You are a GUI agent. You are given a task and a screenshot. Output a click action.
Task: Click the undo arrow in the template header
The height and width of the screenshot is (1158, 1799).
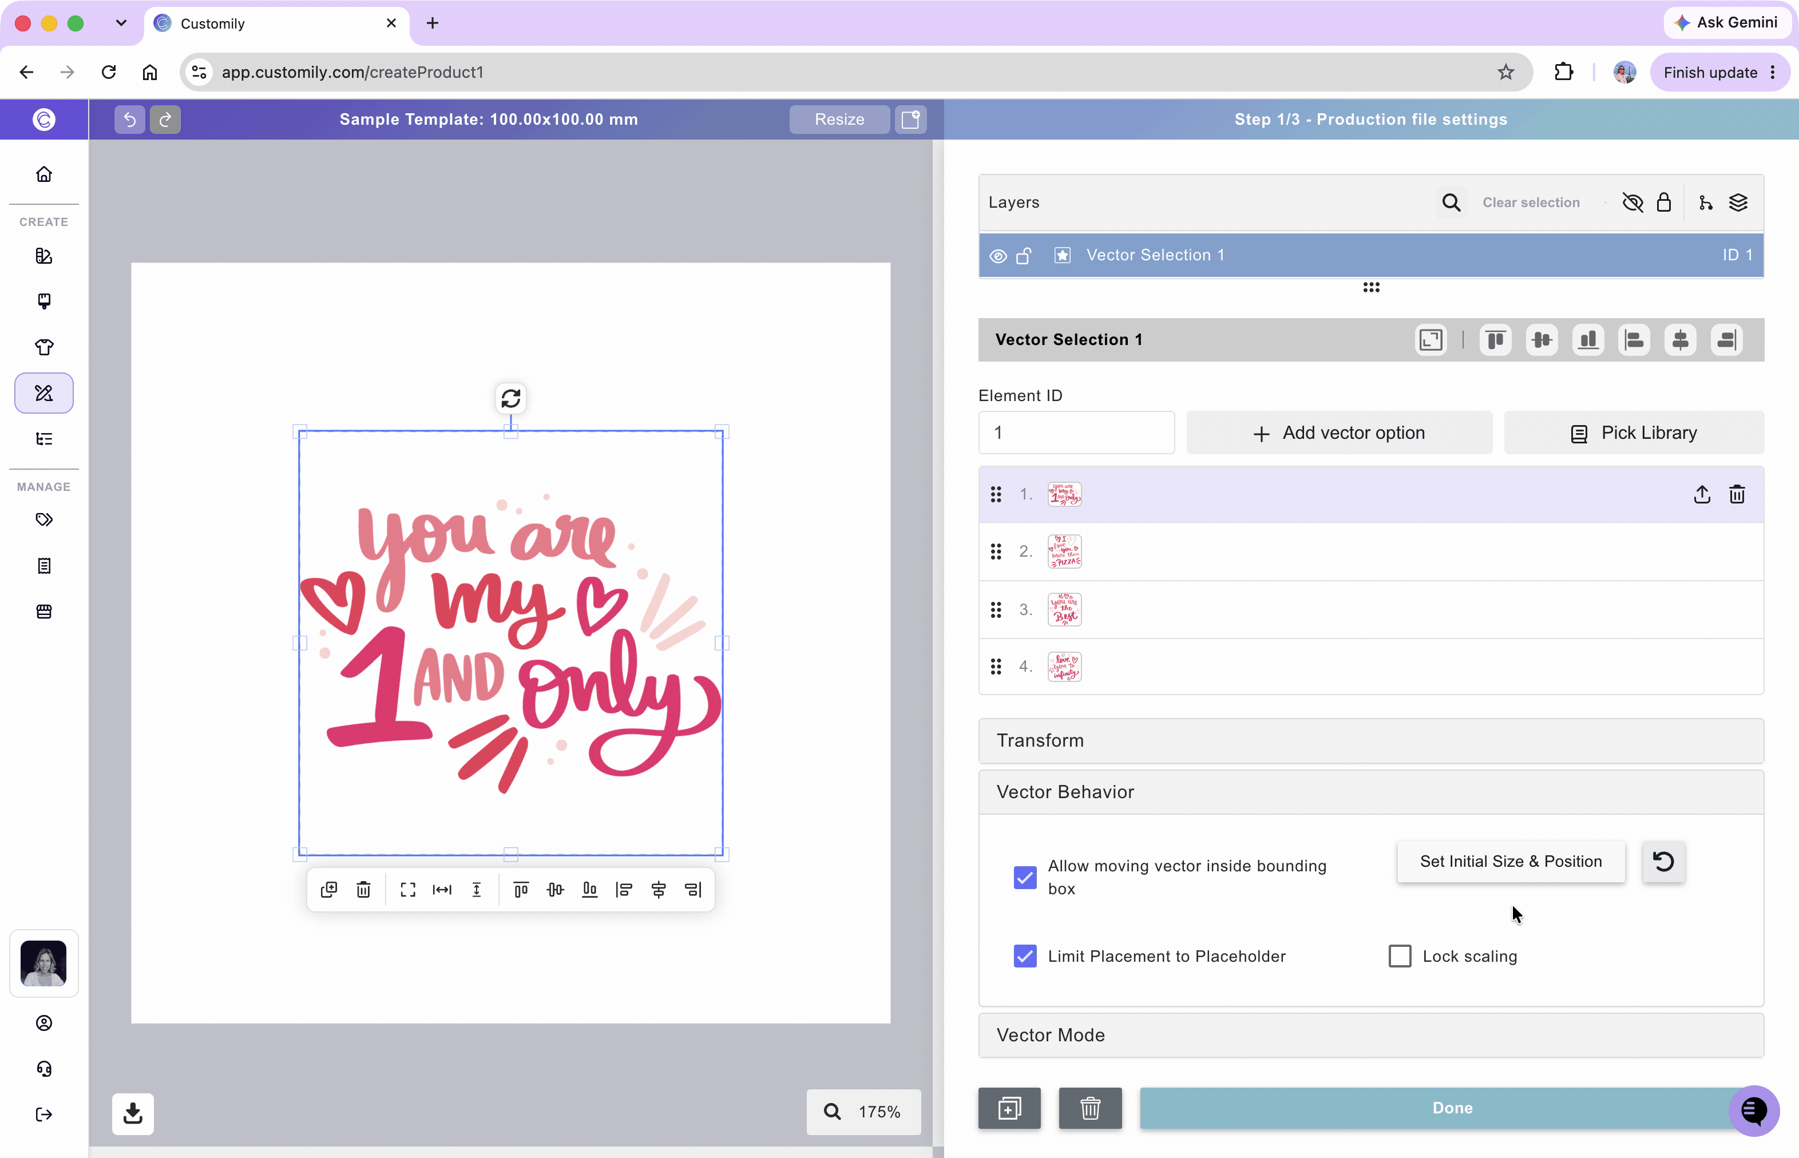coord(129,120)
